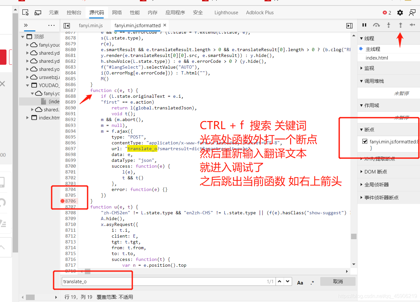
Task: Step out of current function
Action: coord(401,25)
